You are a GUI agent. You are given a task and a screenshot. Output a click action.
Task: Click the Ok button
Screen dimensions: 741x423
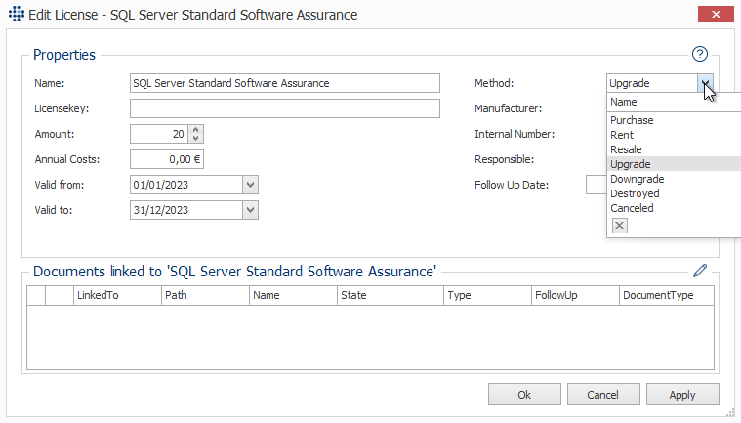(x=524, y=394)
